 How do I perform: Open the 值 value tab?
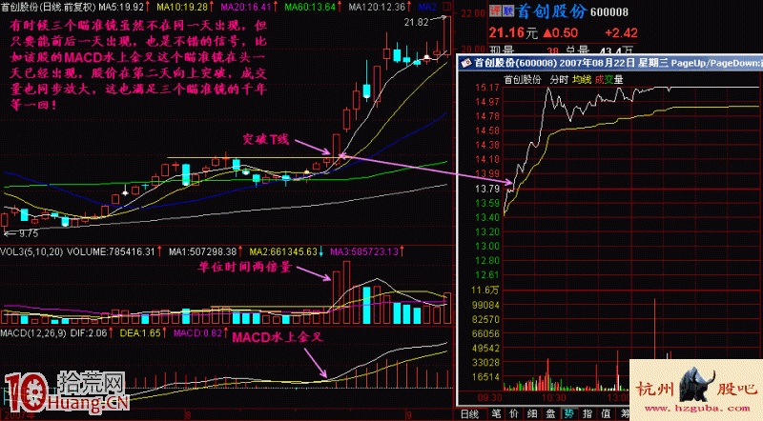tap(606, 413)
